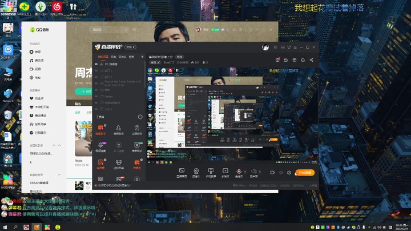Click the source list scrollbar in Livehime
Image resolution: width=411 pixels, height=231 pixels.
click(144, 74)
